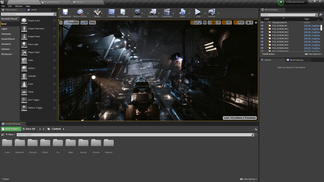The image size is (324, 182).
Task: Select the translate gizmo tool in viewport
Action: [192, 23]
